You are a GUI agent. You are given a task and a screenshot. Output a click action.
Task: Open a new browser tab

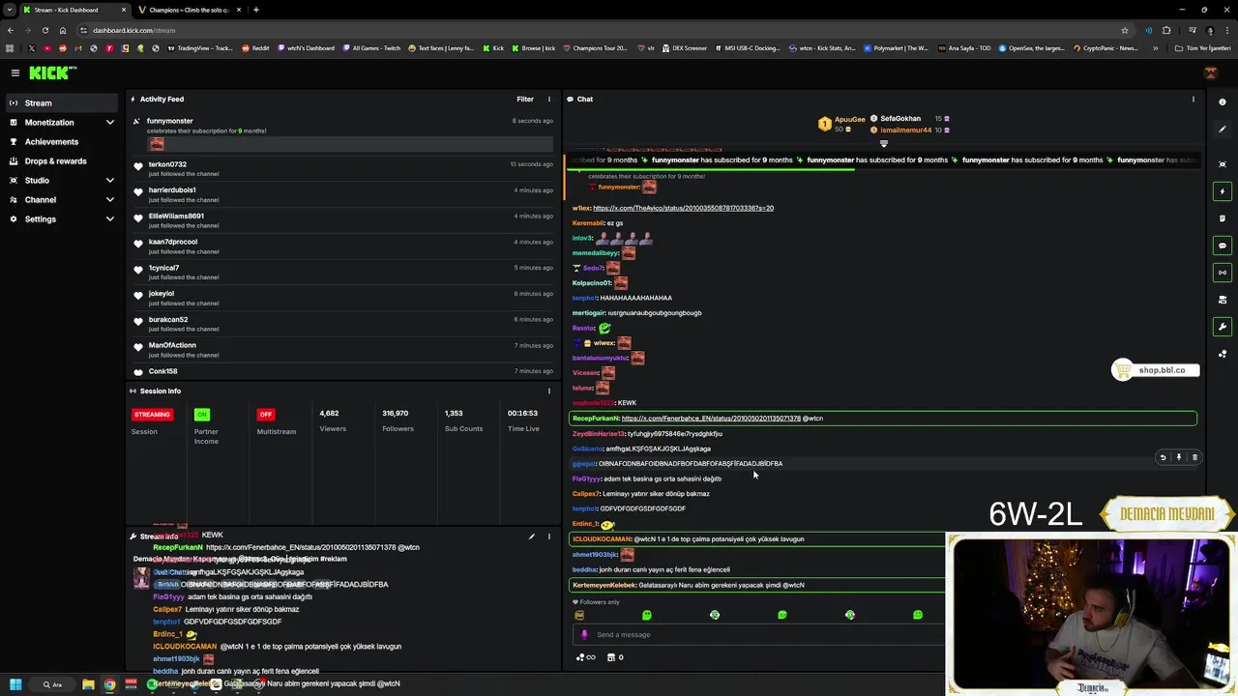(255, 10)
